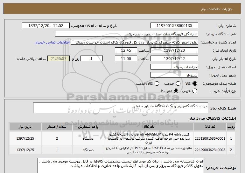245x173 pixels.
Task: Select the کالا radio button
Action: pos(195,83)
